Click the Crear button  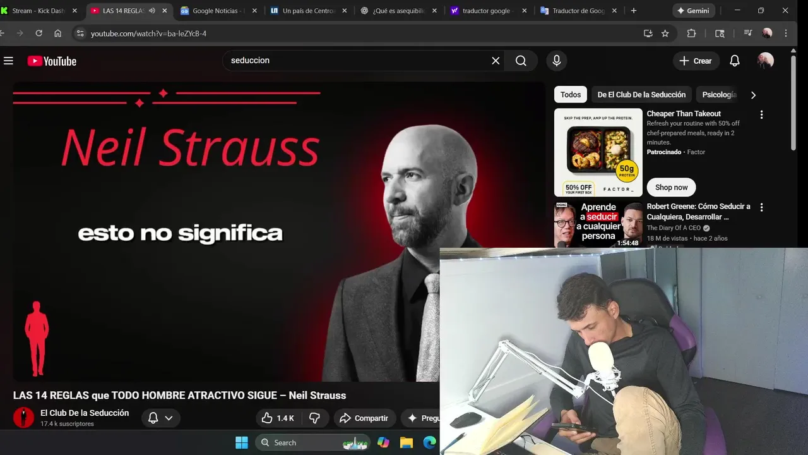click(696, 61)
